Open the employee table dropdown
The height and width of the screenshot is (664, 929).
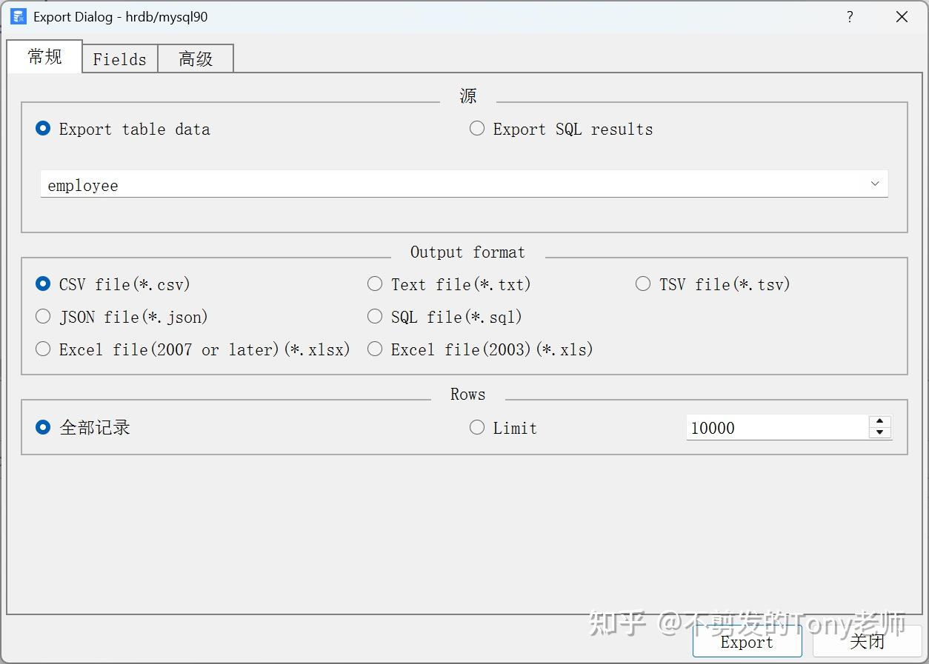point(874,184)
